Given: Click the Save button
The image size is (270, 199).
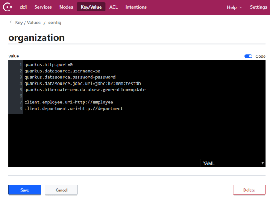Looking at the screenshot, I should tap(25, 190).
